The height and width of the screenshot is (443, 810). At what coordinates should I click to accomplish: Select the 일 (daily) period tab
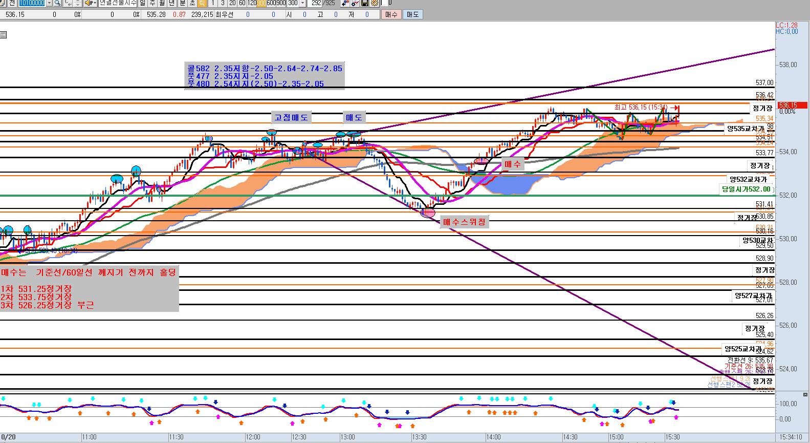pyautogui.click(x=143, y=3)
